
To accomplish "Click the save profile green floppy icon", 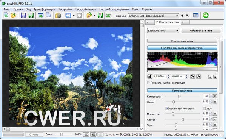I will (100, 16).
